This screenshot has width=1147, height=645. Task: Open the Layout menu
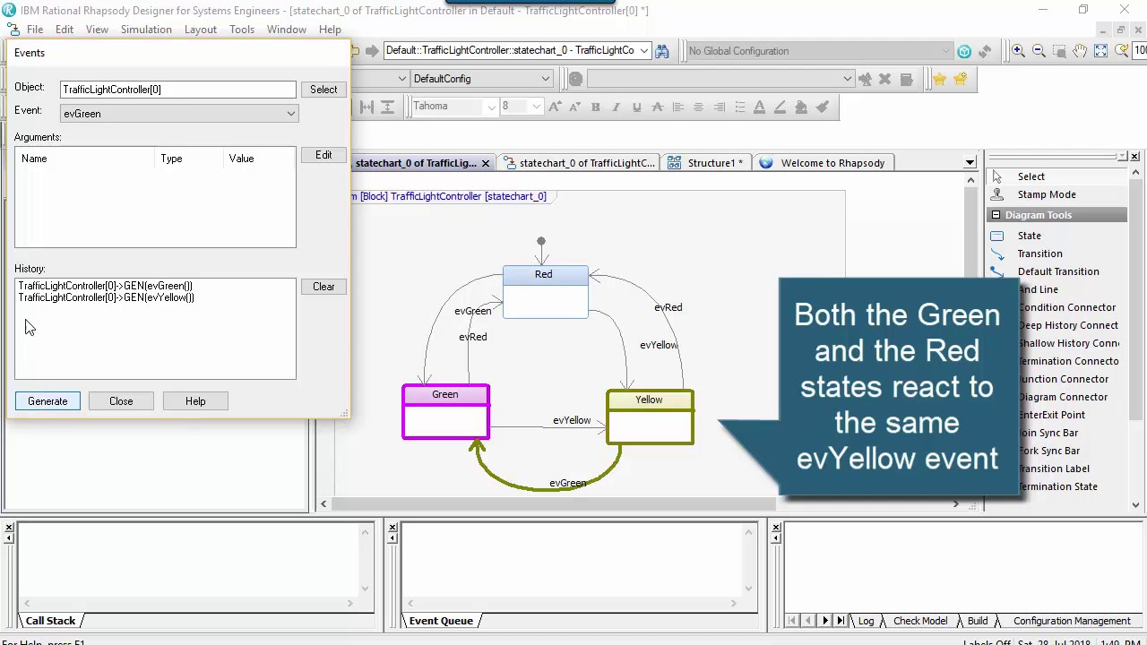tap(201, 30)
